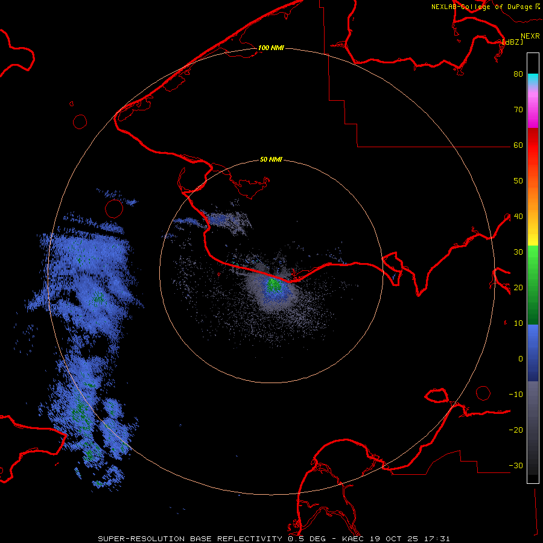Image resolution: width=543 pixels, height=543 pixels.
Task: Click the 70 value on the color scale
Action: pyautogui.click(x=518, y=110)
